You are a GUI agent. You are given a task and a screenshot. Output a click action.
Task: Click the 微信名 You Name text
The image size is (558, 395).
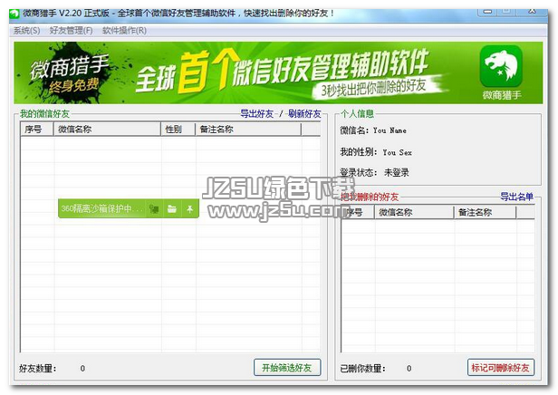point(373,130)
